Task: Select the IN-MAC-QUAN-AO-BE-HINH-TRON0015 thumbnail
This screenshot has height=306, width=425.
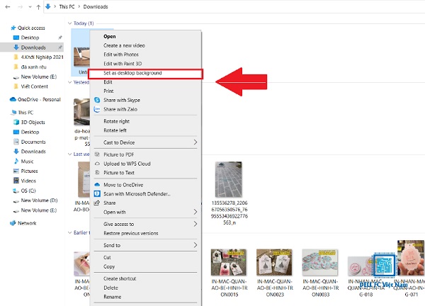Action: click(229, 262)
